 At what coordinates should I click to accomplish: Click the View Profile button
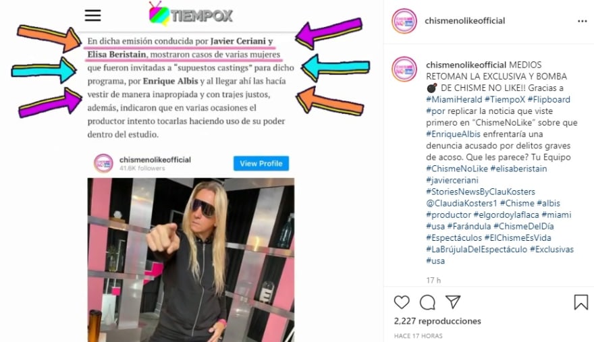tap(261, 163)
